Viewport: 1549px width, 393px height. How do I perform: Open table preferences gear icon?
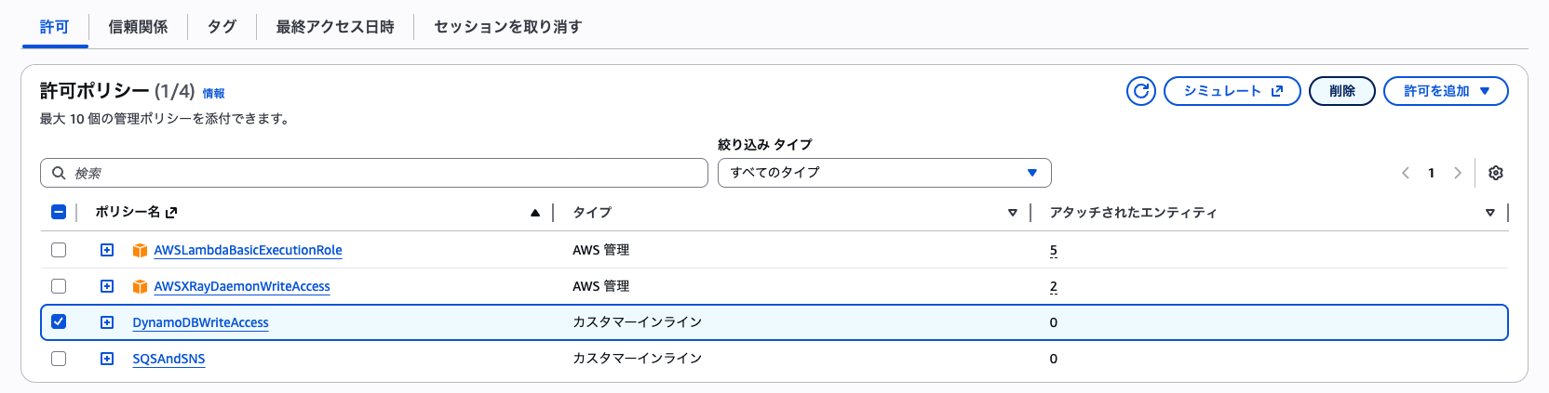pos(1496,173)
